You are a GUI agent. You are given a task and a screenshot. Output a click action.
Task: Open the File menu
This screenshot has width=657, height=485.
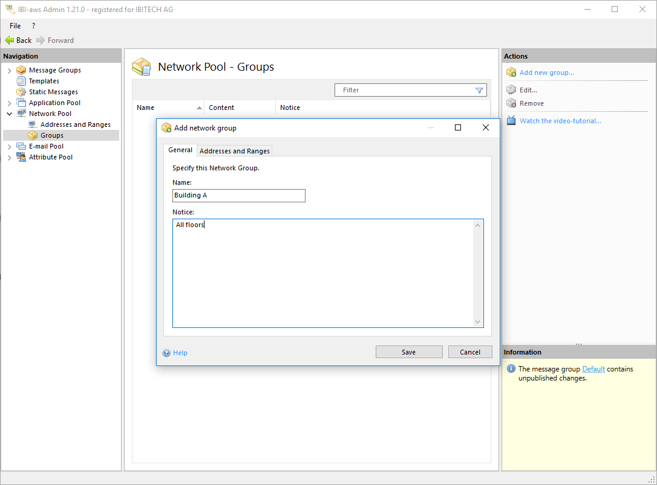pyautogui.click(x=15, y=26)
